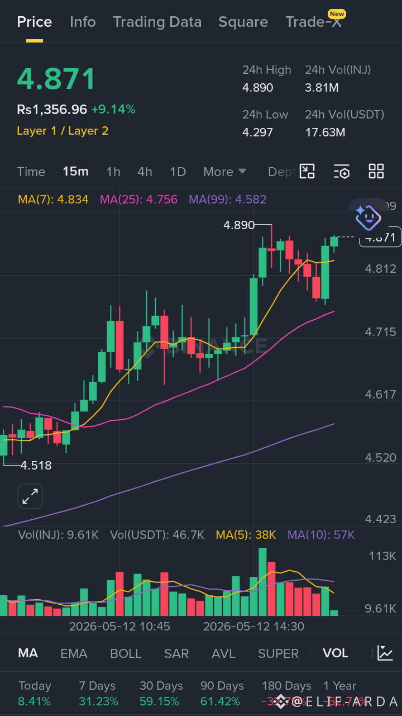Screen dimensions: 402x716
Task: Open the Trading Data tab
Action: point(157,22)
